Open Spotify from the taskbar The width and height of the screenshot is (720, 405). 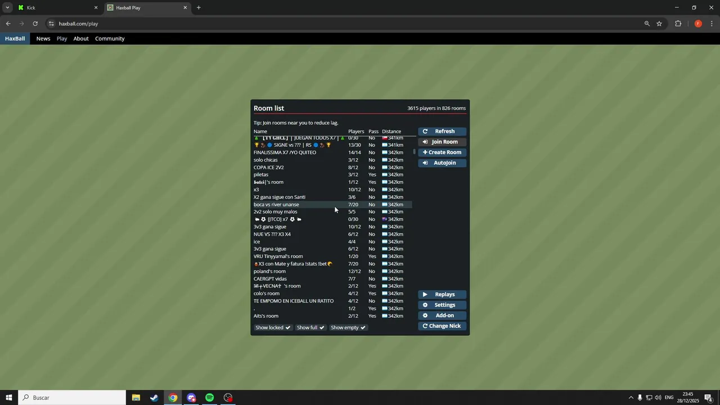tap(209, 398)
